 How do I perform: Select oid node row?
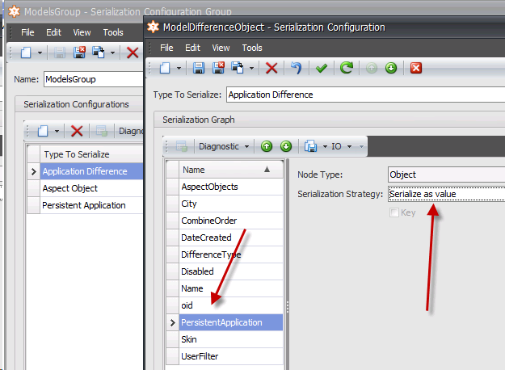pos(231,305)
